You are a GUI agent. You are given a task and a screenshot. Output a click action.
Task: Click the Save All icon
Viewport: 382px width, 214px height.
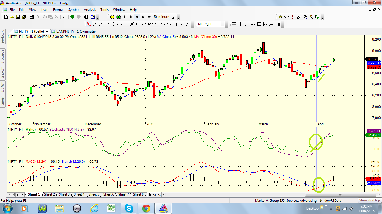tap(24, 17)
